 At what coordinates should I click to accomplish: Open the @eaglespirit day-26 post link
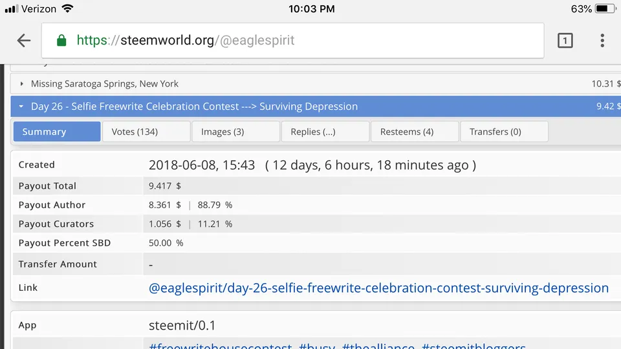378,288
